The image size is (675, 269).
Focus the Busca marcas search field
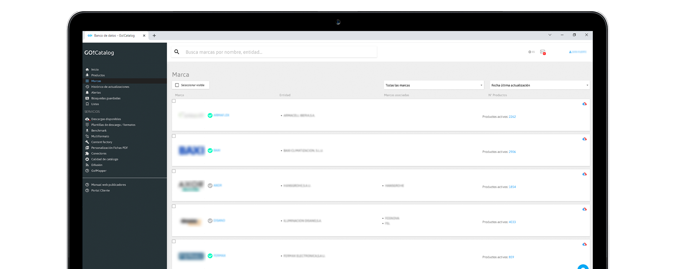(x=274, y=52)
